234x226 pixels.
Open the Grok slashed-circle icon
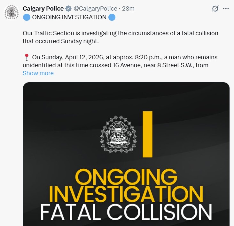pos(215,9)
